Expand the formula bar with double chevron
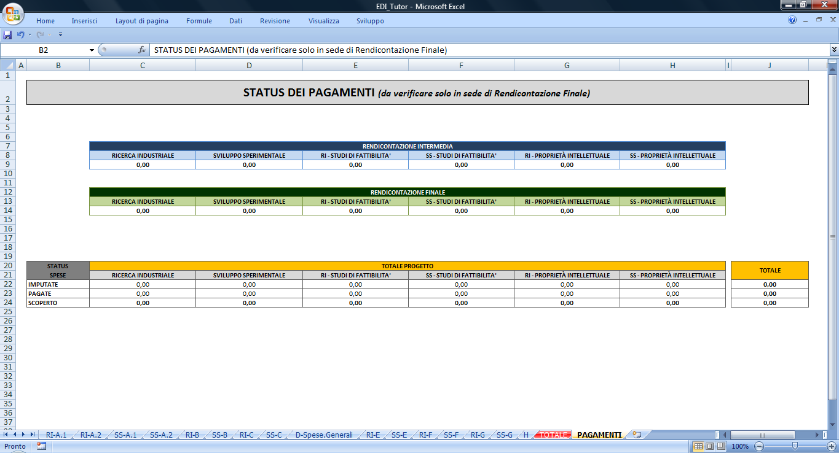839x453 pixels. (x=834, y=50)
